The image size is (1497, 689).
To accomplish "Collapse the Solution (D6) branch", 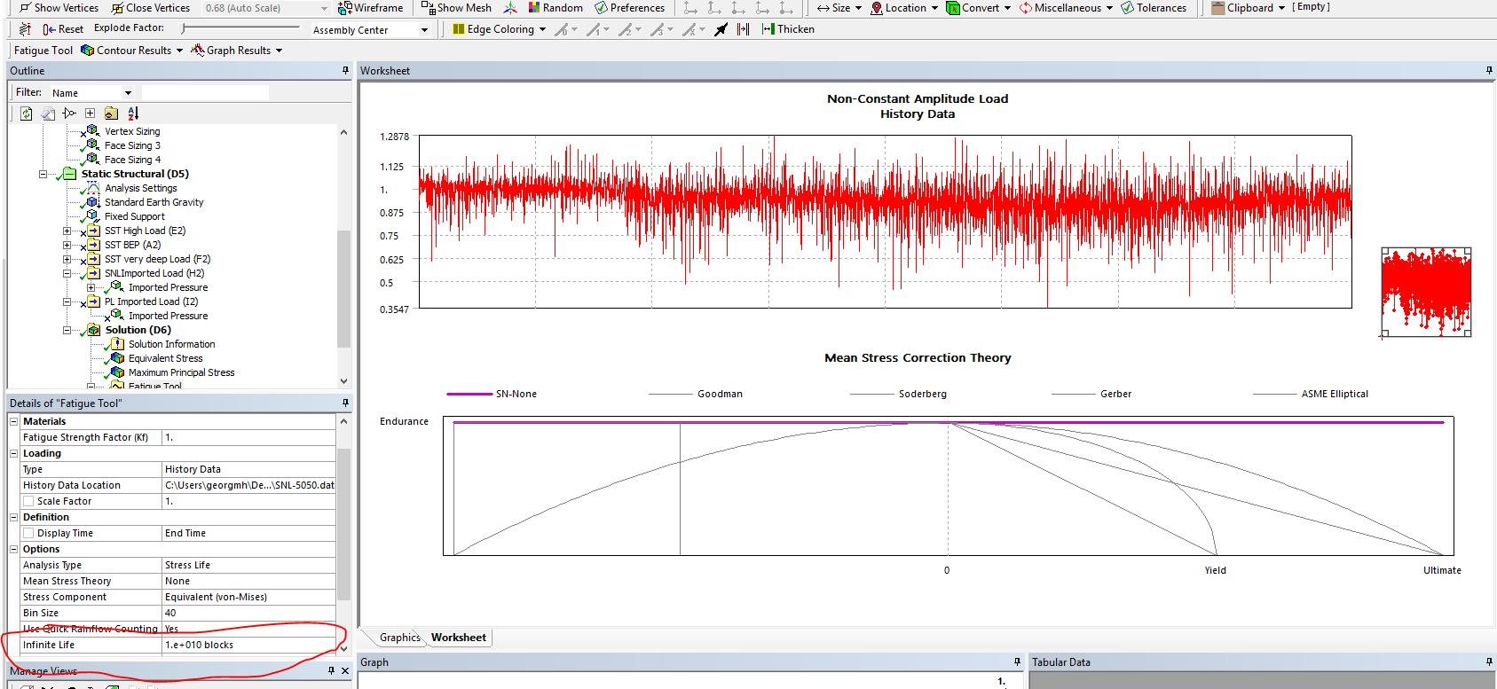I will [67, 330].
